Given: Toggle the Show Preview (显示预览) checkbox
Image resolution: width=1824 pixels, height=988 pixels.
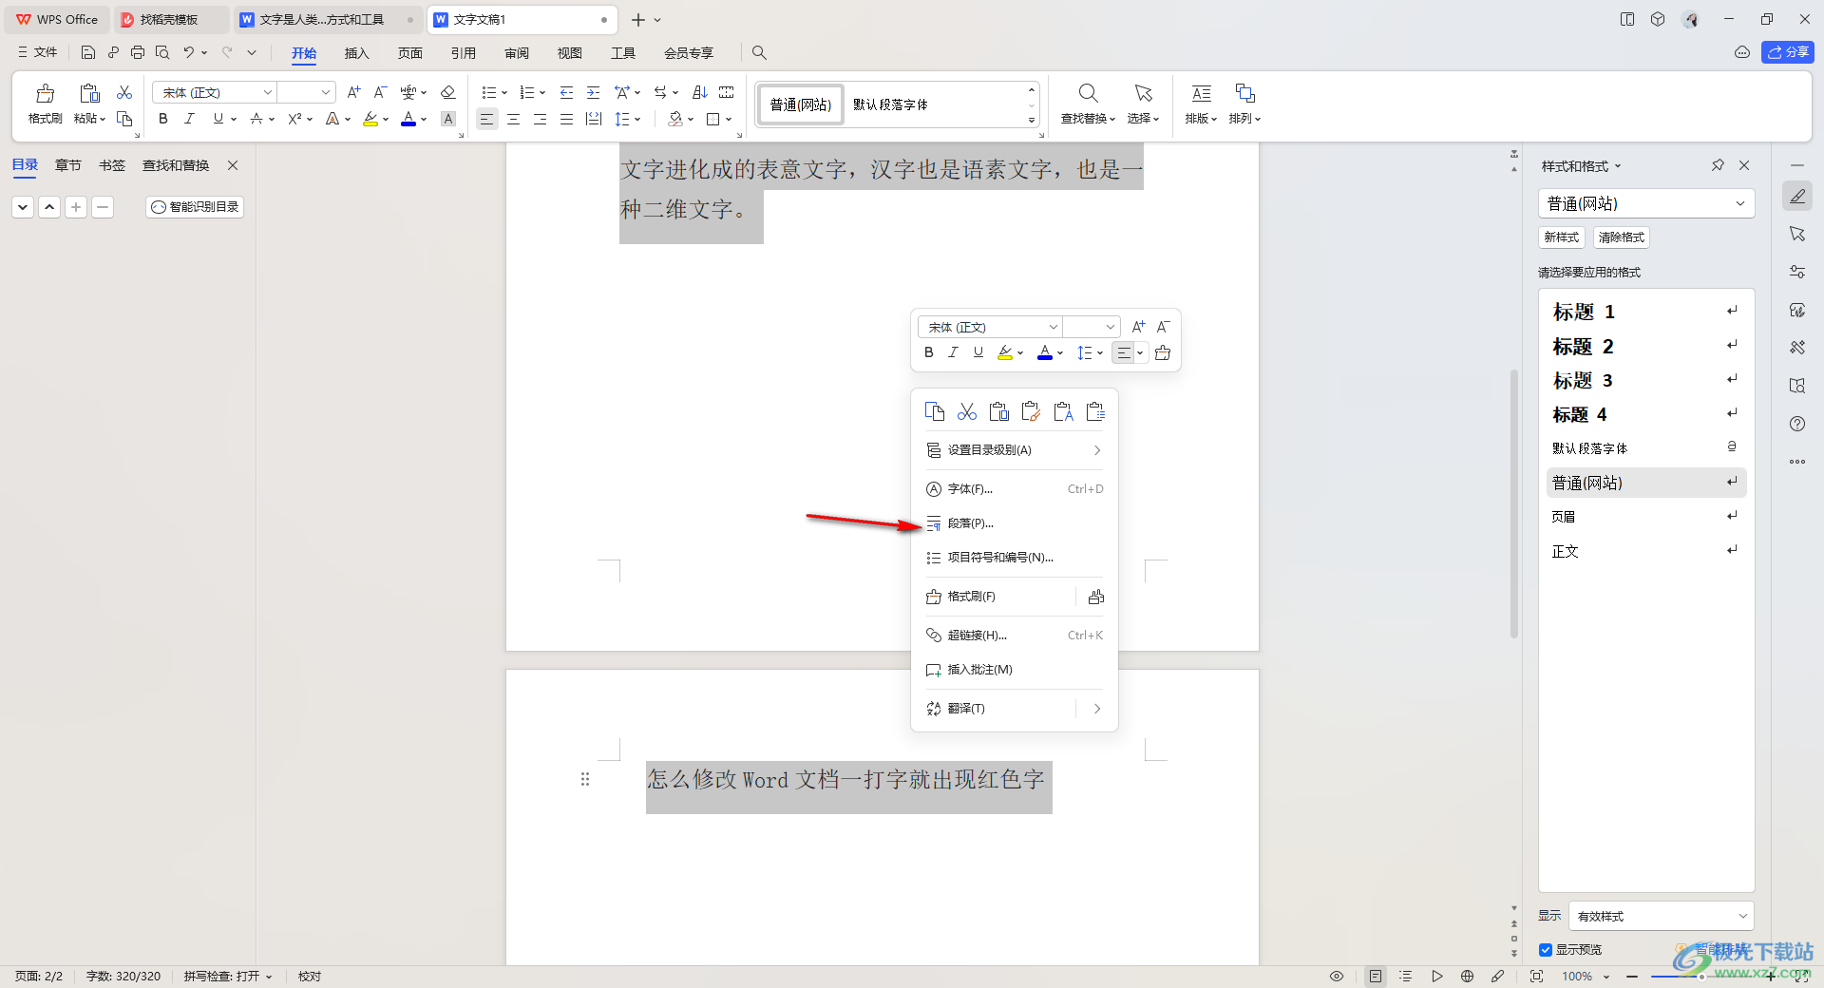Looking at the screenshot, I should (x=1546, y=950).
